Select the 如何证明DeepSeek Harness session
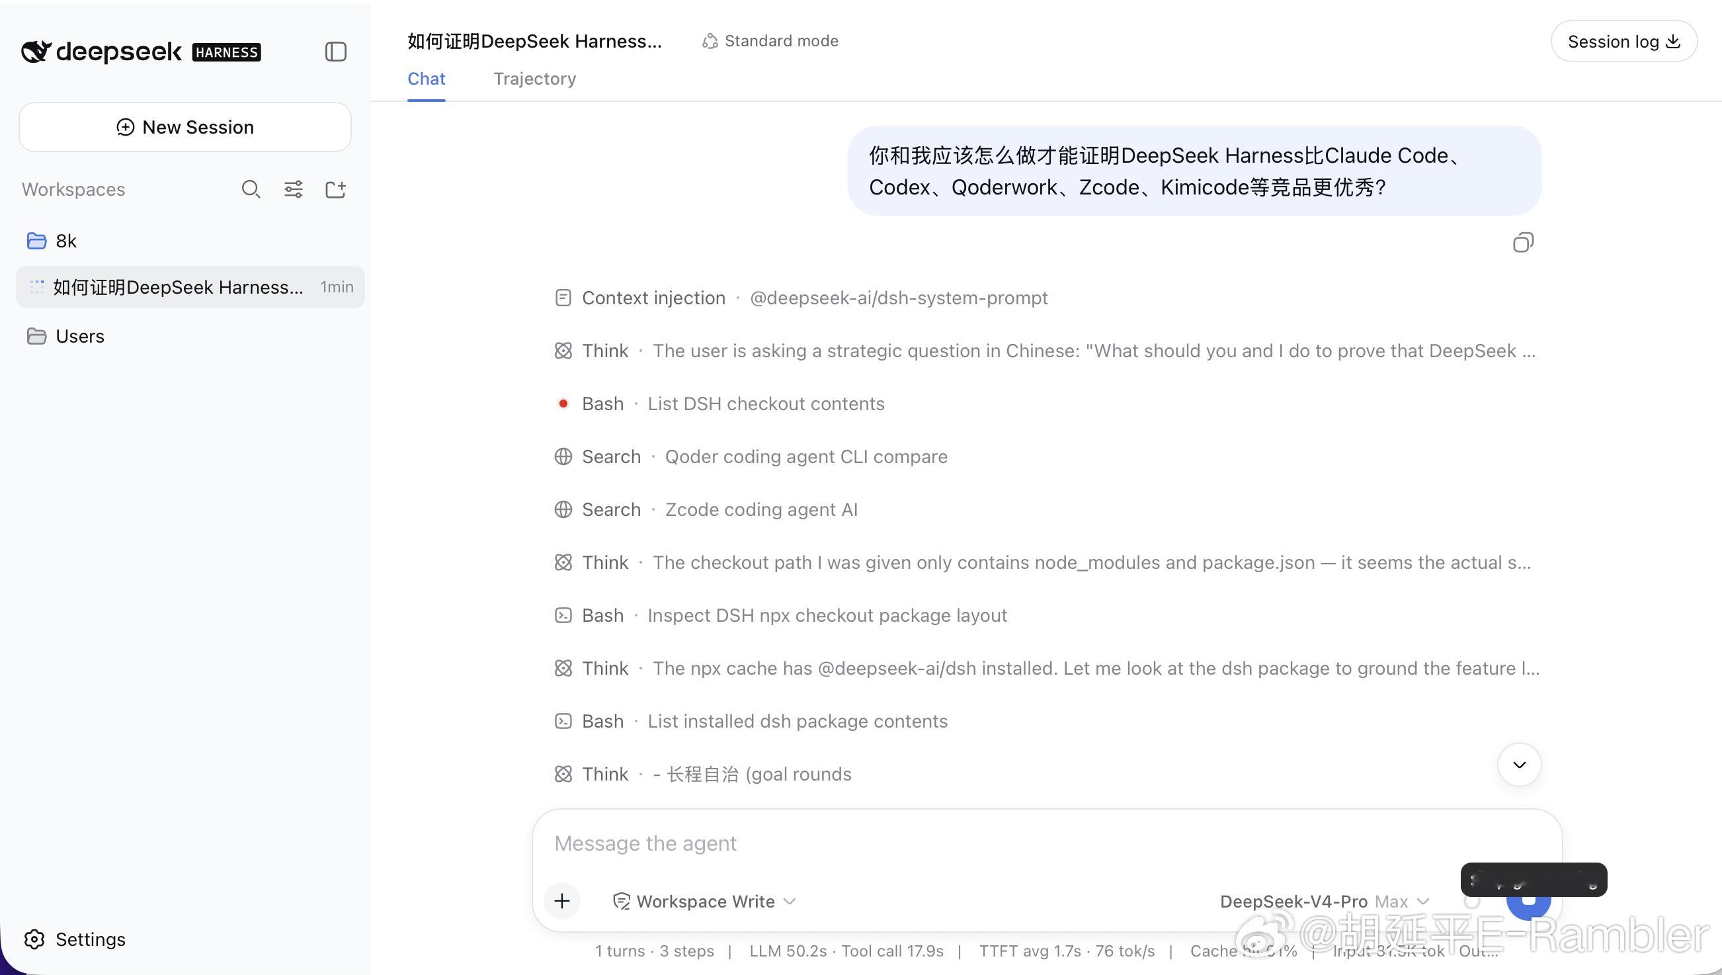This screenshot has width=1722, height=975. (190, 287)
